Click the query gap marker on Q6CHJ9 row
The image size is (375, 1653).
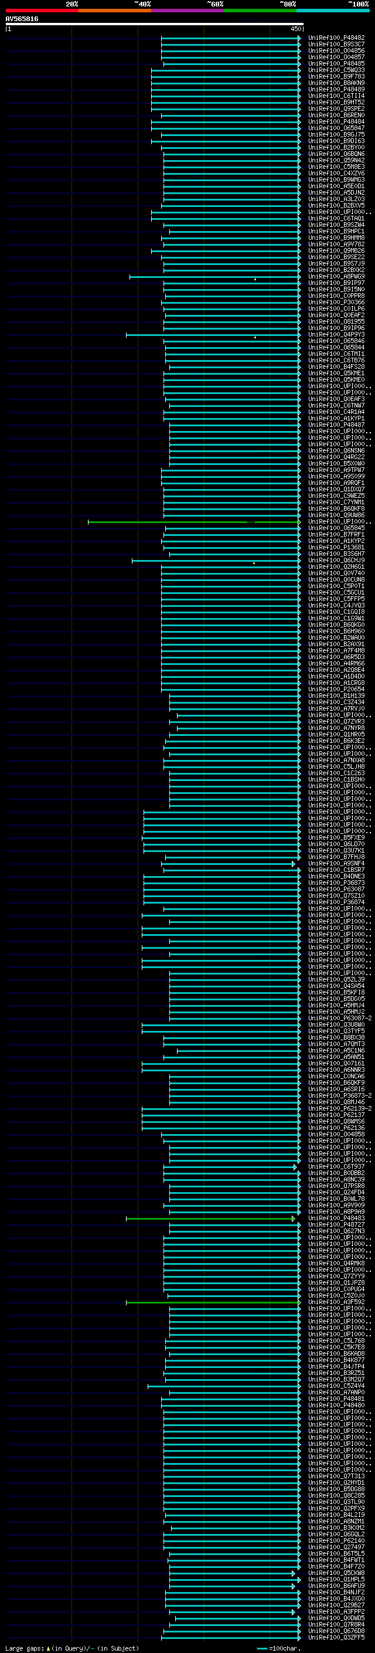click(254, 563)
